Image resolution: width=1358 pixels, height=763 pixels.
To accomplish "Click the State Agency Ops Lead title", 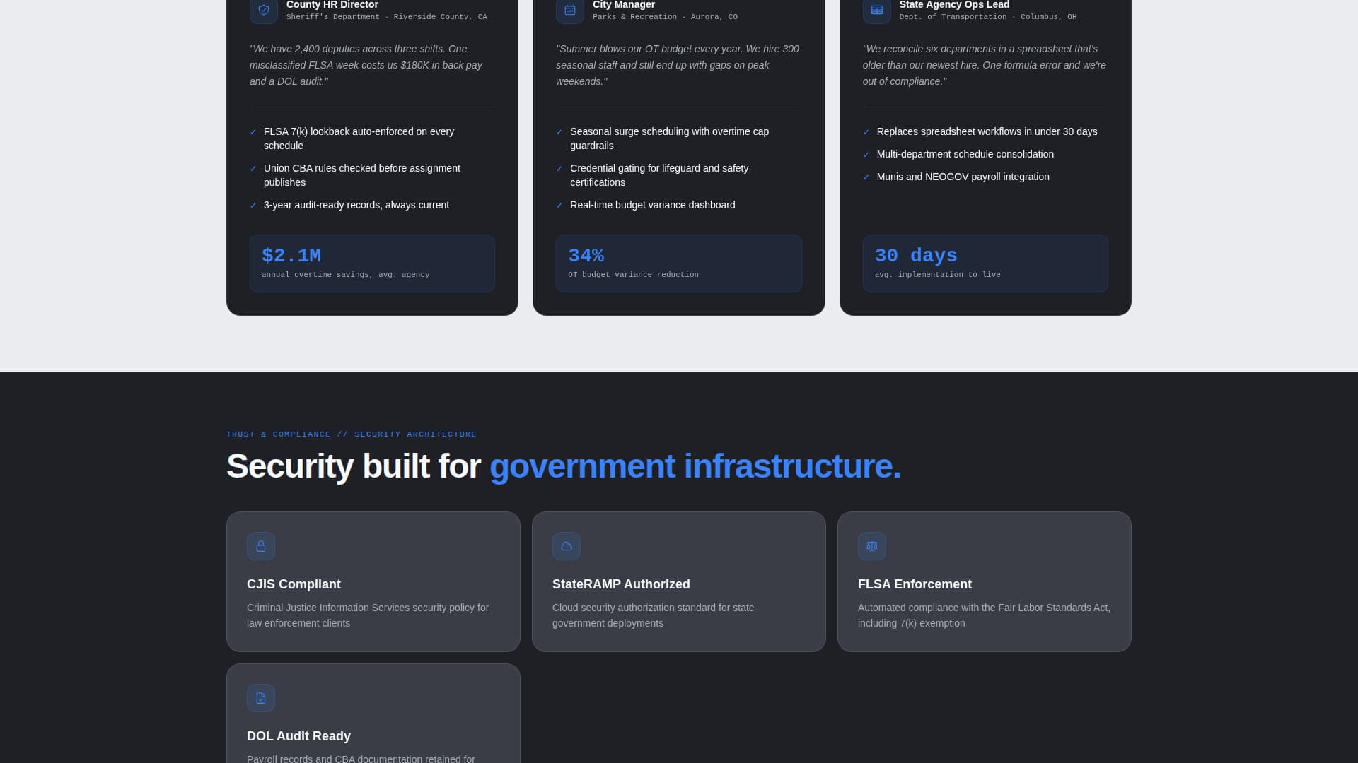I will click(x=954, y=5).
